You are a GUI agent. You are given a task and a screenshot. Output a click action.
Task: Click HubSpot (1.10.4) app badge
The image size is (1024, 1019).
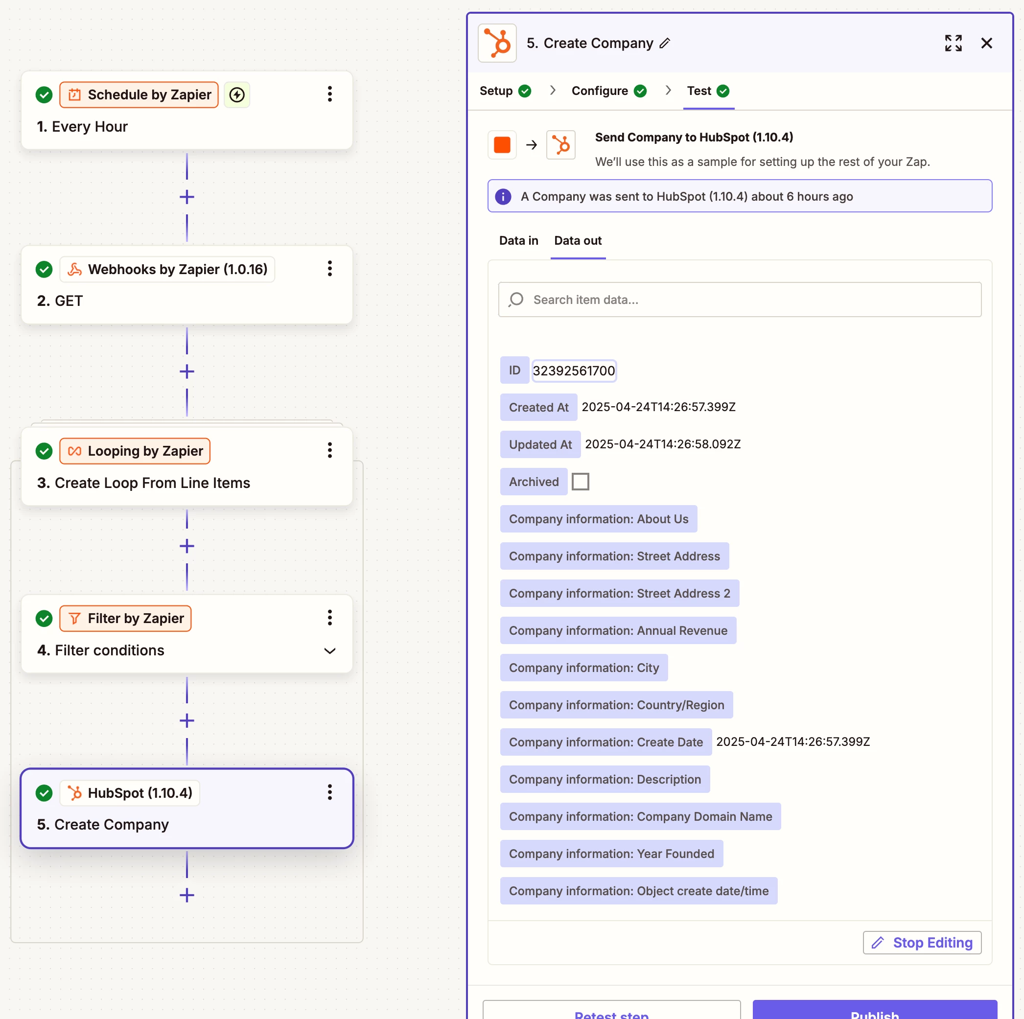click(x=130, y=793)
